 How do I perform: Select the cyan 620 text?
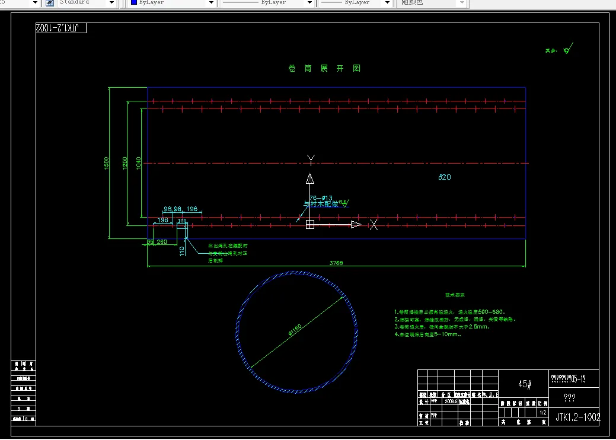point(445,177)
